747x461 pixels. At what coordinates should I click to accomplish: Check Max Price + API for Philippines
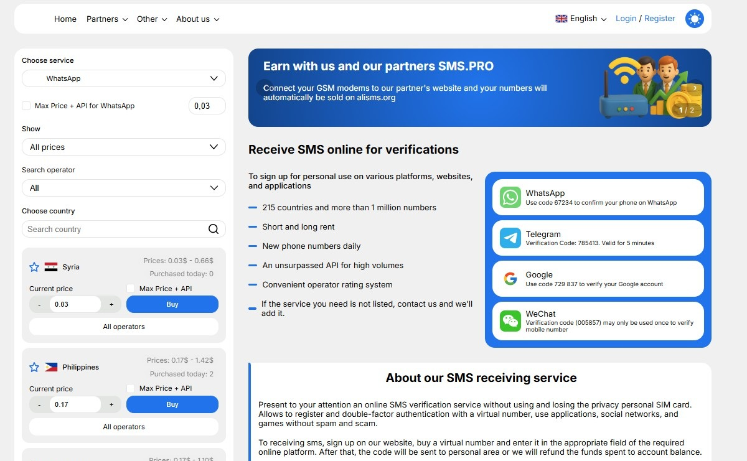131,388
